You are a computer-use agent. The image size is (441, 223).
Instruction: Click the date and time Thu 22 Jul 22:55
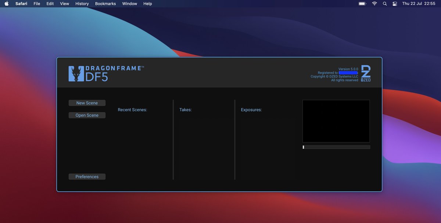tap(419, 4)
